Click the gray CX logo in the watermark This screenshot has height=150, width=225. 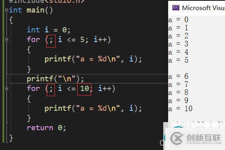coord(177,138)
